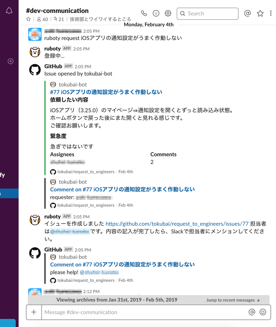Open ruboty avatar on 登録中 message
The width and height of the screenshot is (276, 327).
35,52
